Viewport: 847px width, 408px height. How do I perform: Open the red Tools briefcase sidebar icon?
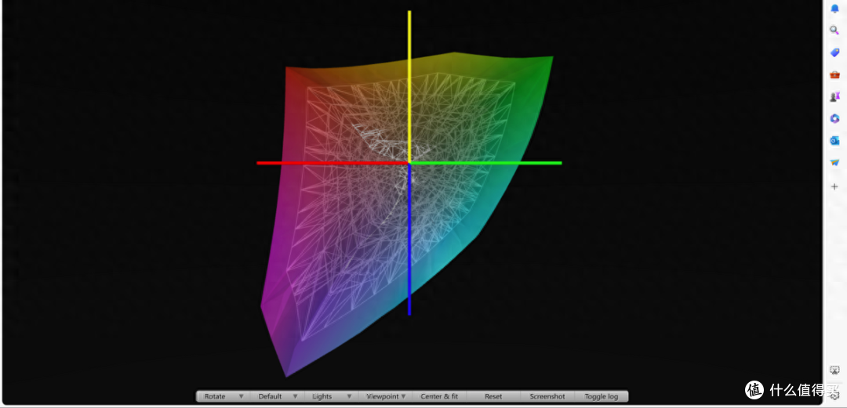pos(834,74)
